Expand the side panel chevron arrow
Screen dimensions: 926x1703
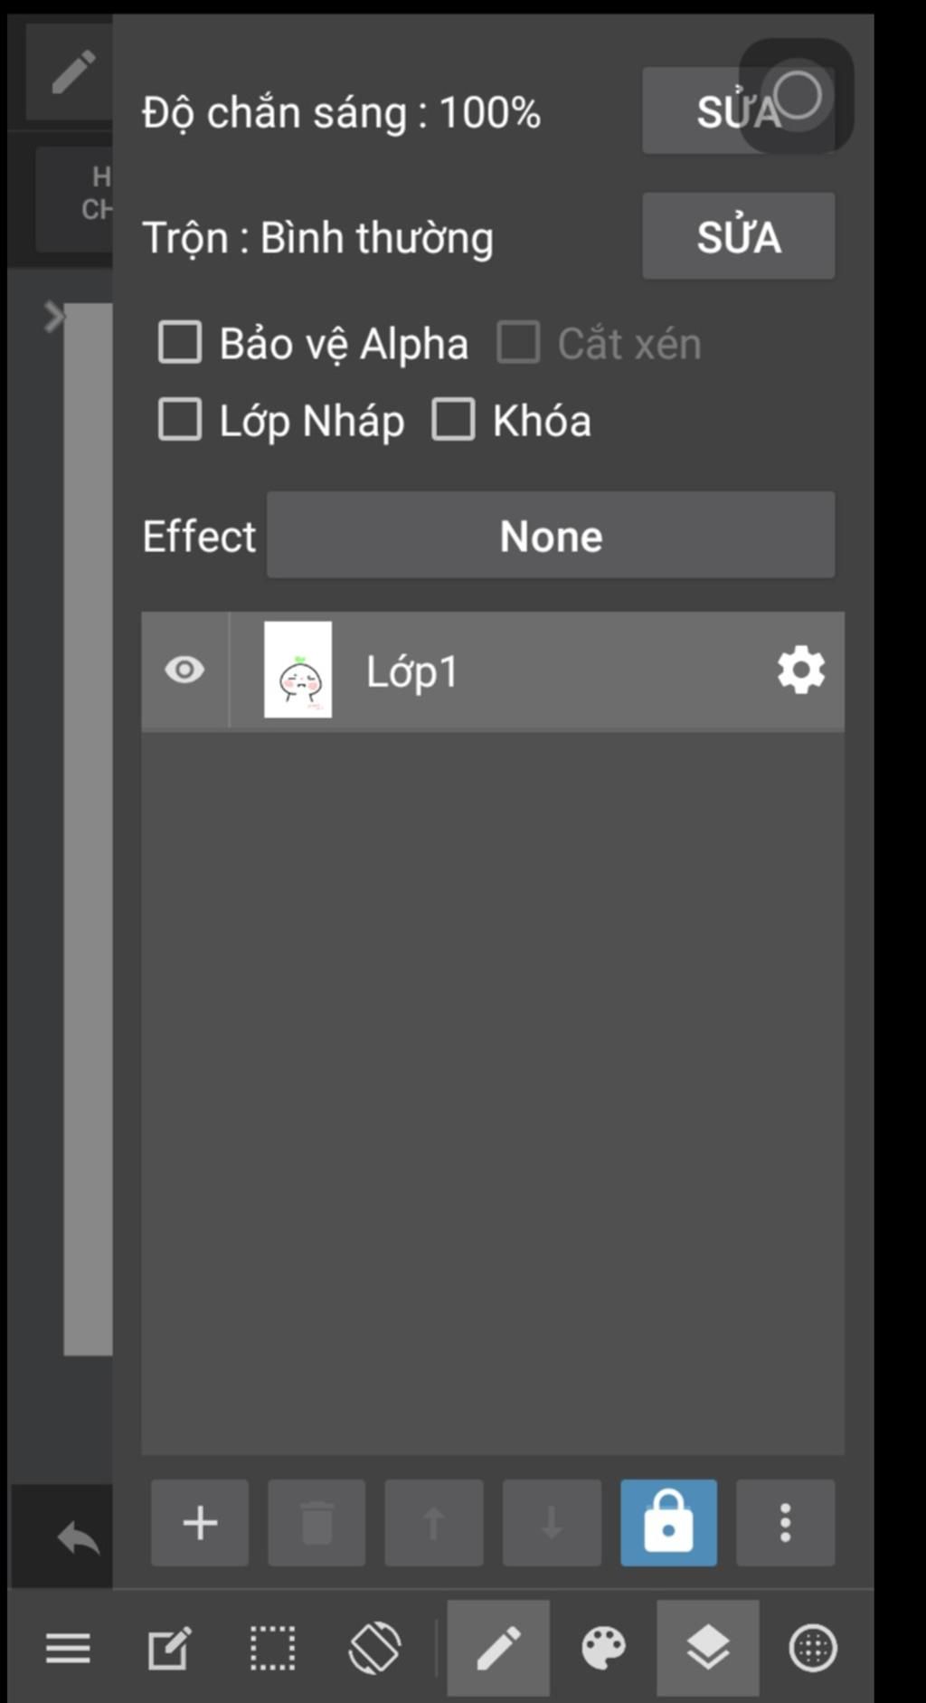click(x=54, y=317)
